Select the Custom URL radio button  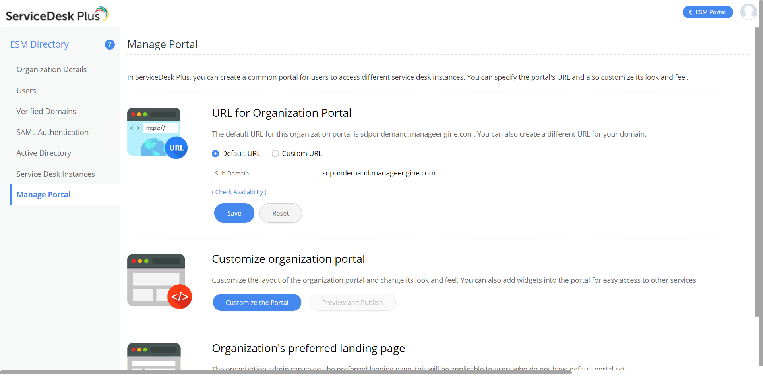[275, 154]
